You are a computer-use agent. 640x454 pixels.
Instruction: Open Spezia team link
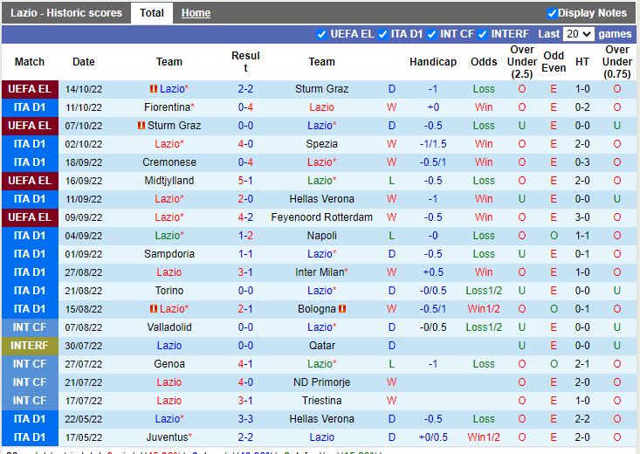click(x=321, y=144)
